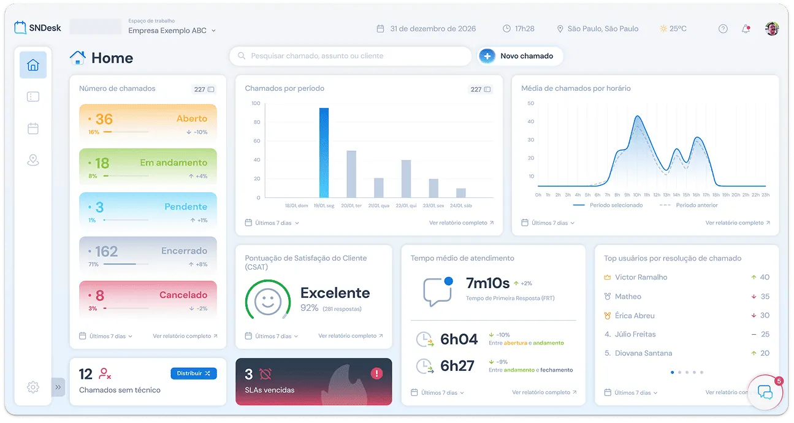Open Últimos 7 dias dropdown under Chamados por período
This screenshot has width=794, height=423.
pyautogui.click(x=272, y=223)
